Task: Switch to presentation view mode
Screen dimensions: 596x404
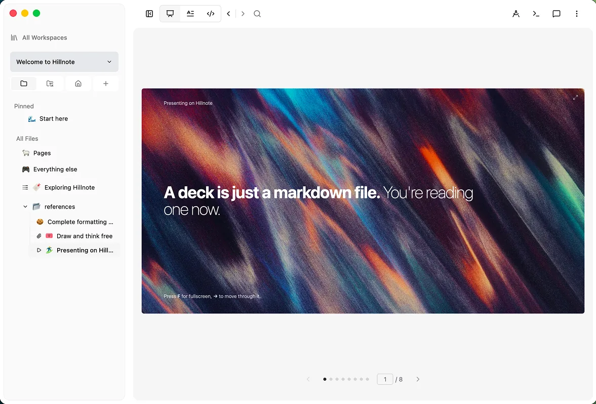Action: [170, 14]
